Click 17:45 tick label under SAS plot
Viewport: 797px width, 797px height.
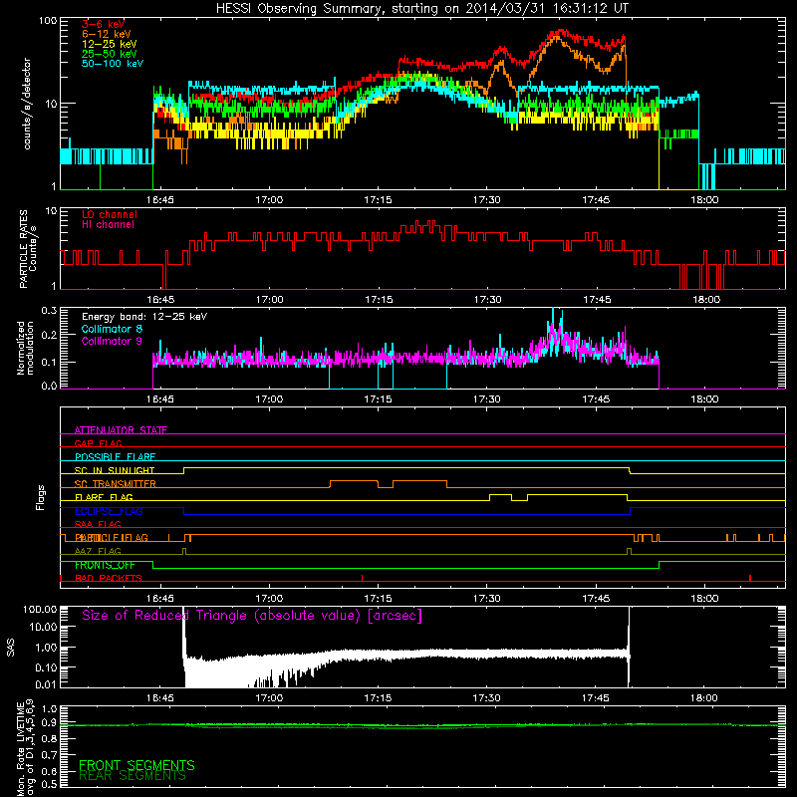tap(596, 698)
